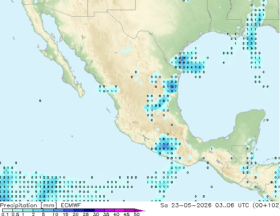Screen dimensions: 280x216
Task: Click the '0.1' legend scale label
Action: pos(5,214)
